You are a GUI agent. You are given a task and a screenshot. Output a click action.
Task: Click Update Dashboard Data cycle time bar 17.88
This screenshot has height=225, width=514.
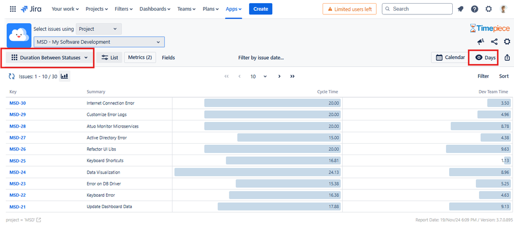click(279, 206)
